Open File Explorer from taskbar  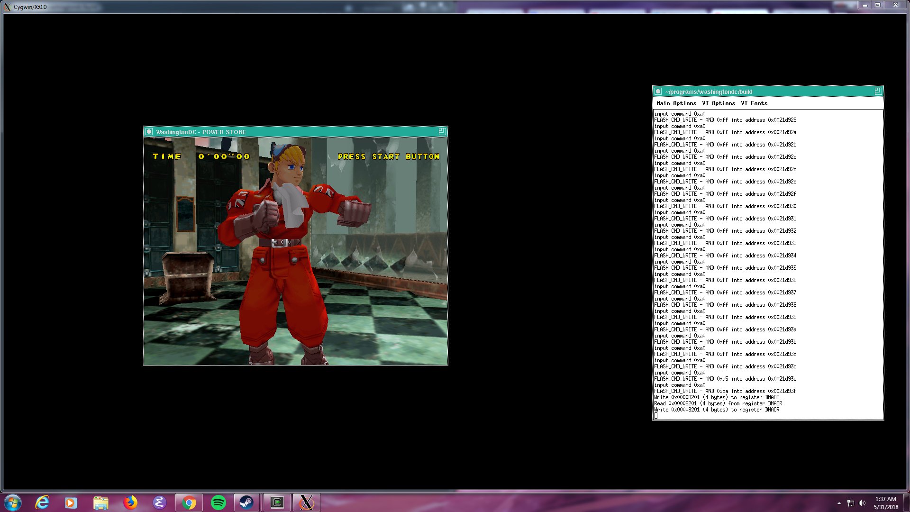100,503
